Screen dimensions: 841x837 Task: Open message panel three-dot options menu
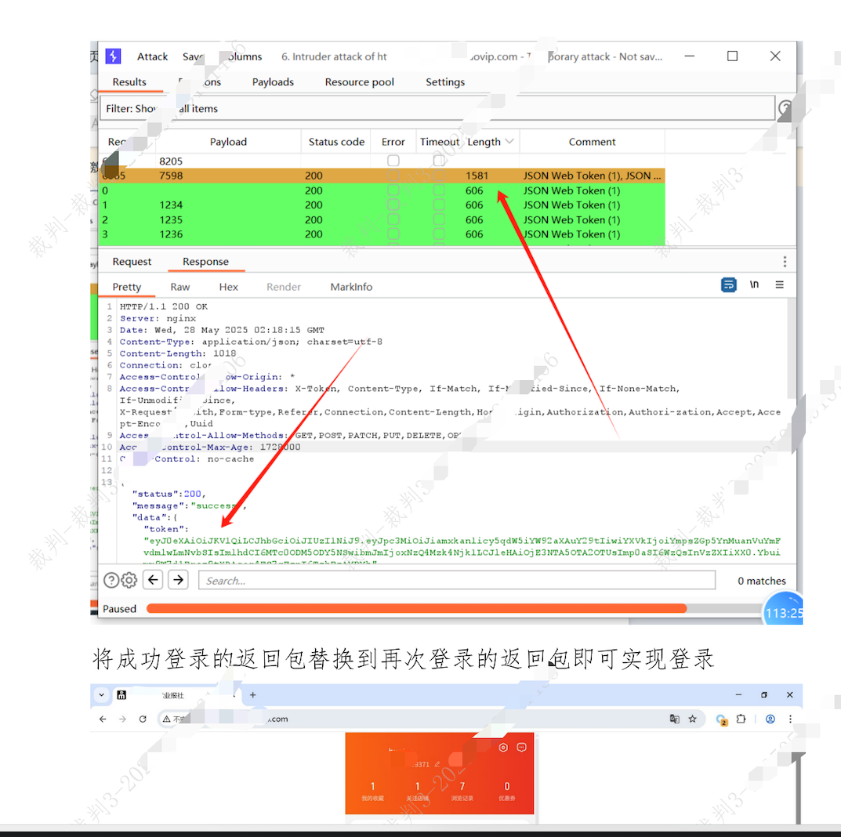(x=785, y=262)
